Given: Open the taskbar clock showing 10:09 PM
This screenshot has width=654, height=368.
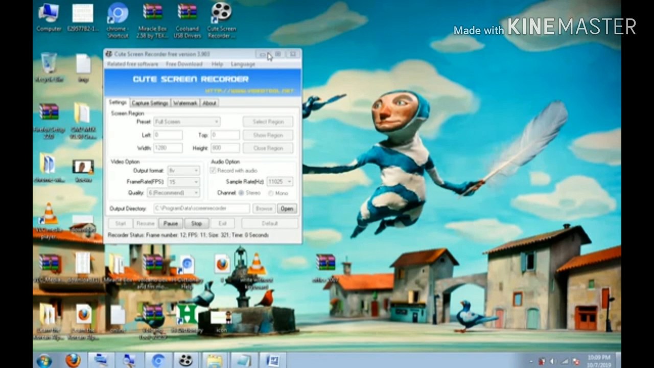Looking at the screenshot, I should pos(599,361).
